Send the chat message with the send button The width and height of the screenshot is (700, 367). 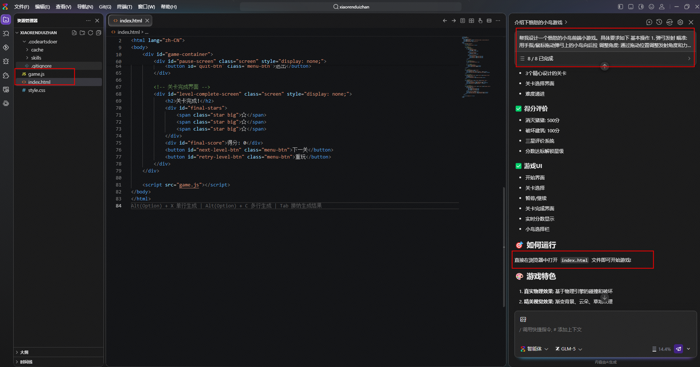(679, 349)
